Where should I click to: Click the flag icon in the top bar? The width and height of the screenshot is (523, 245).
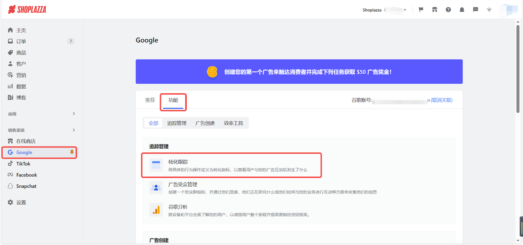coord(421,9)
